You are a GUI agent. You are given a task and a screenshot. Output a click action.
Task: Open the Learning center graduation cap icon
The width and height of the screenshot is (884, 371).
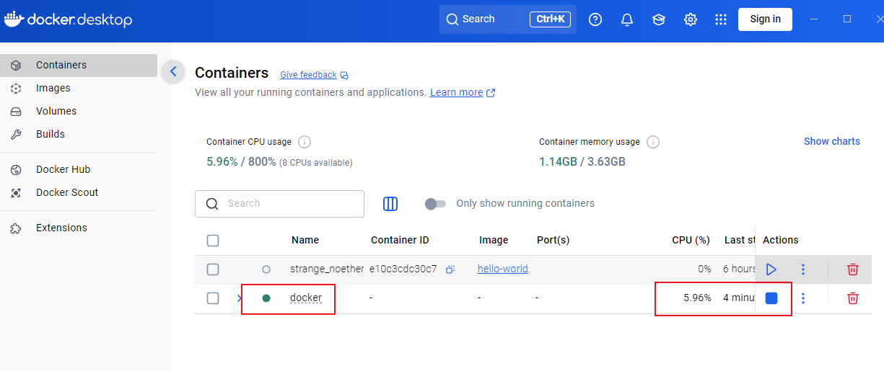[659, 19]
